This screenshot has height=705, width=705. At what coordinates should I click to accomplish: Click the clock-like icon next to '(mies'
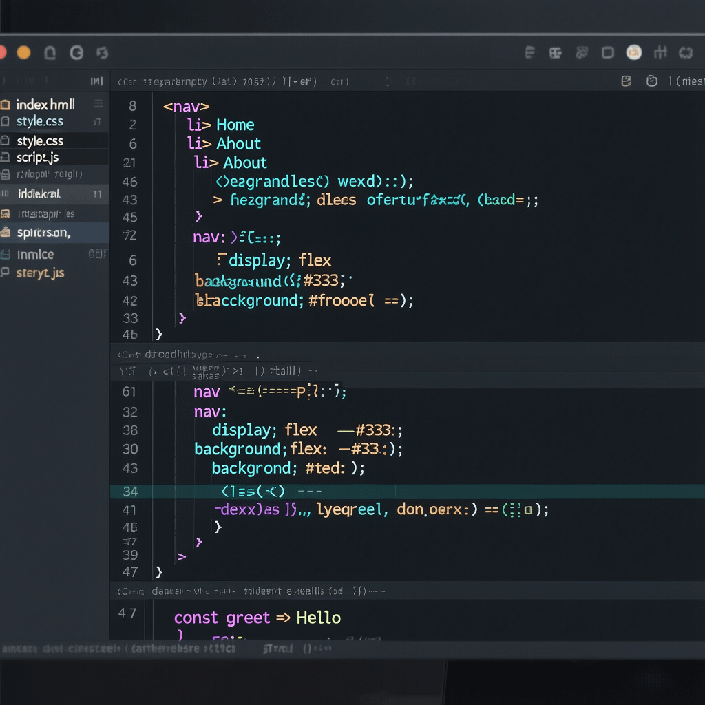(652, 81)
